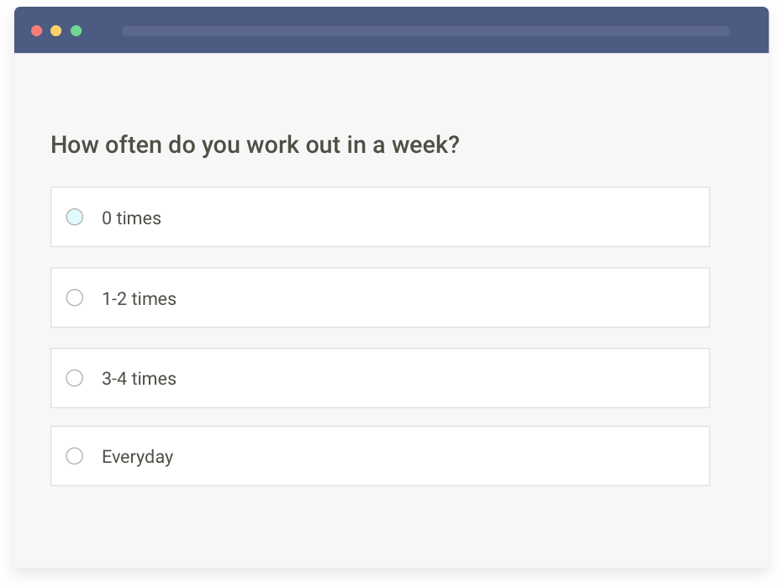
Task: Select the "3-4 times" radio button
Action: click(x=74, y=378)
